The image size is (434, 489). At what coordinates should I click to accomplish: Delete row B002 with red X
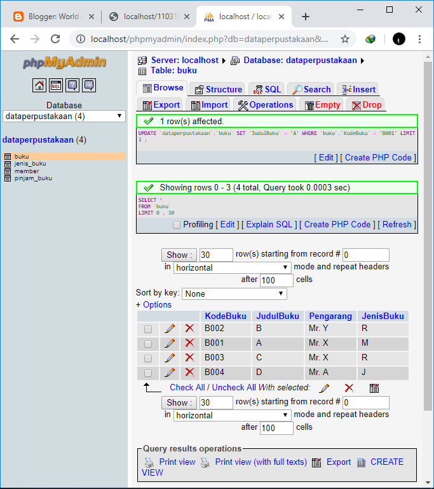189,328
